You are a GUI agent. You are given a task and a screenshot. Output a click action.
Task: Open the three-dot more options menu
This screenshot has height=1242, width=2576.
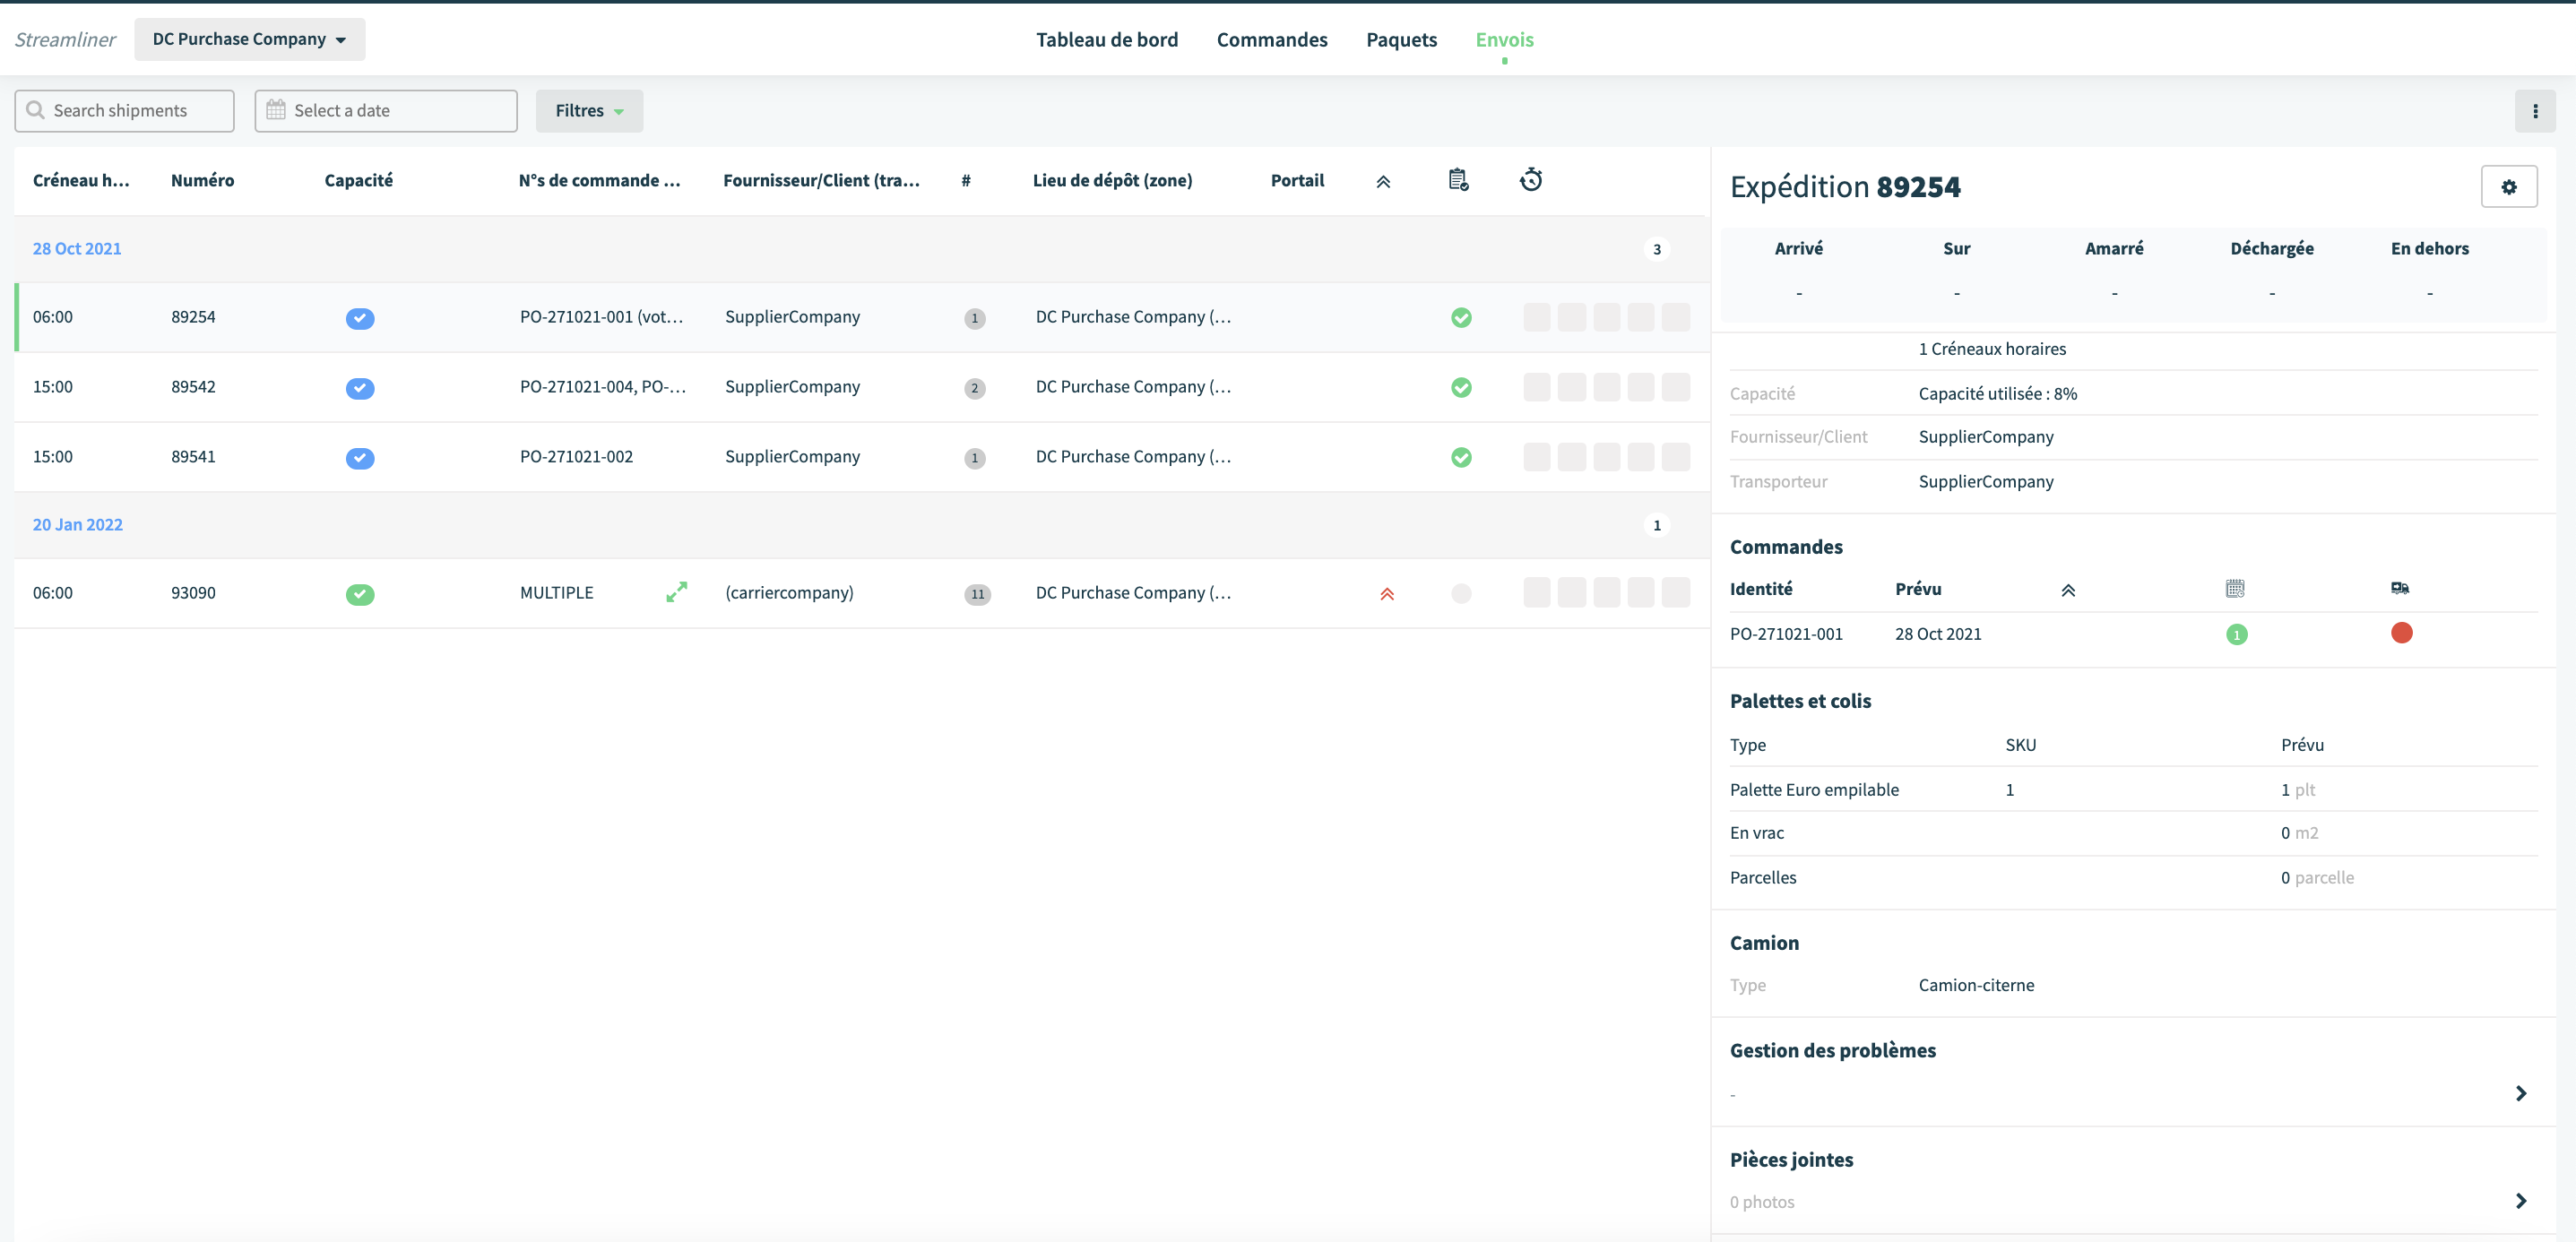tap(2535, 111)
